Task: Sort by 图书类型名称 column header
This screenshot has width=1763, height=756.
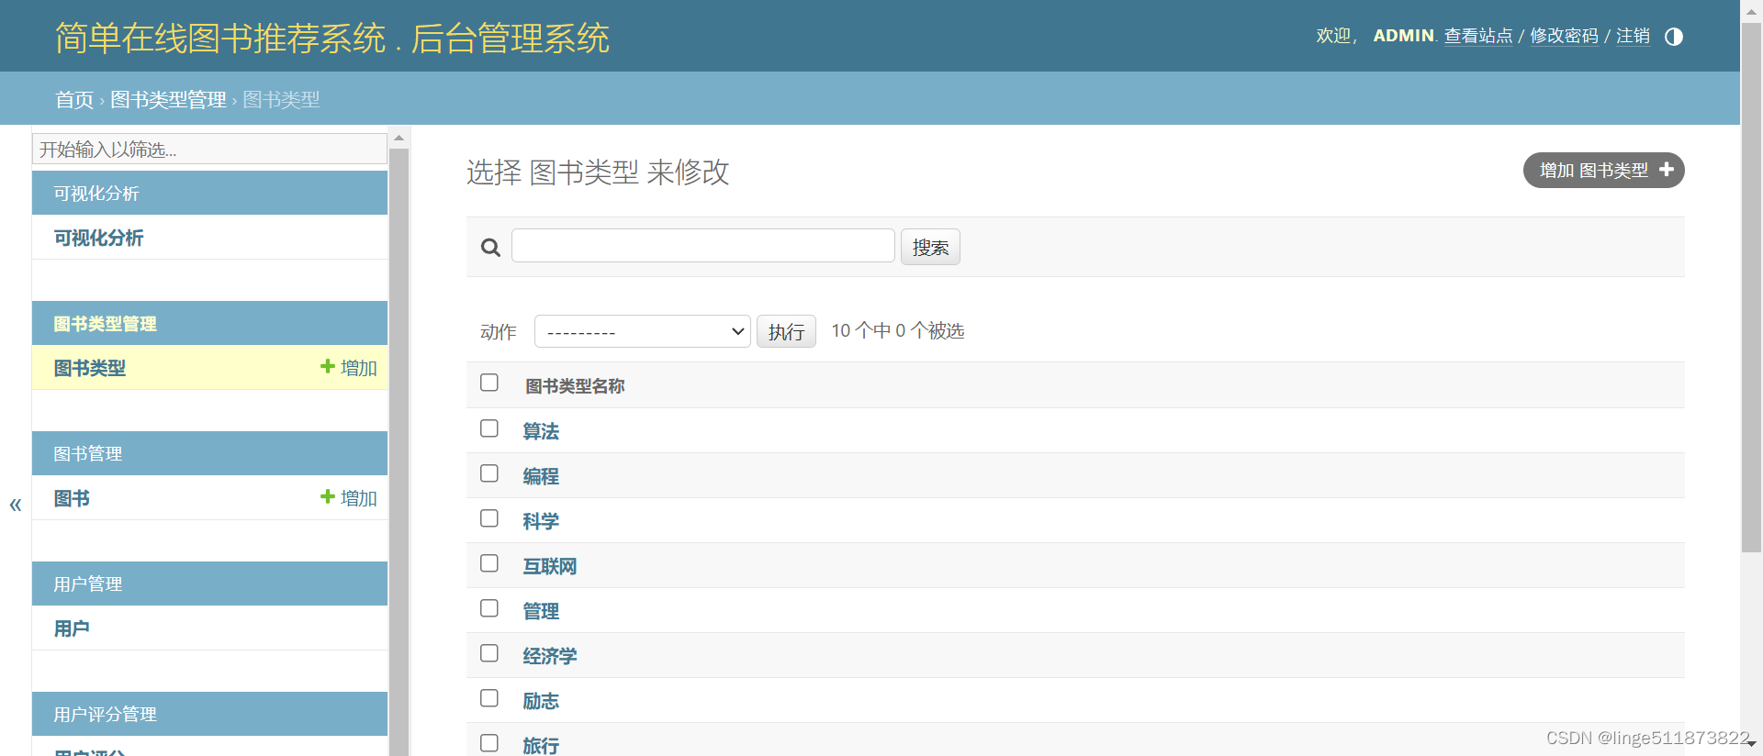Action: (x=575, y=386)
